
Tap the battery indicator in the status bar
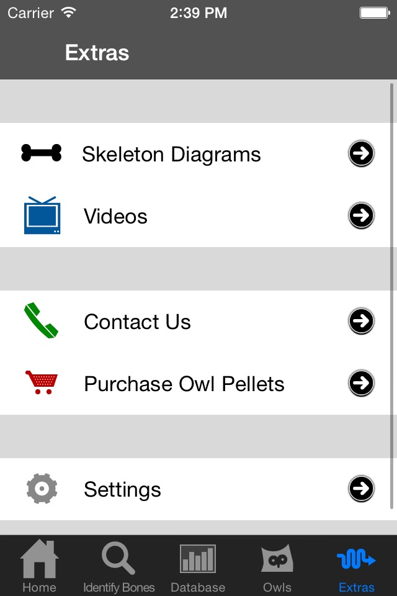[374, 13]
